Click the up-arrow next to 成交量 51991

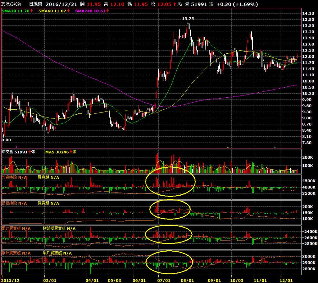[x=30, y=152]
